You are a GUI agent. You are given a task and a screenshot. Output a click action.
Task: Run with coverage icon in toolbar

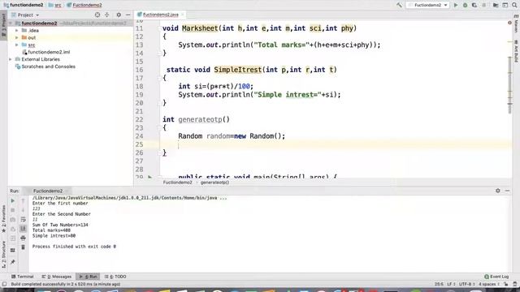coord(474,5)
